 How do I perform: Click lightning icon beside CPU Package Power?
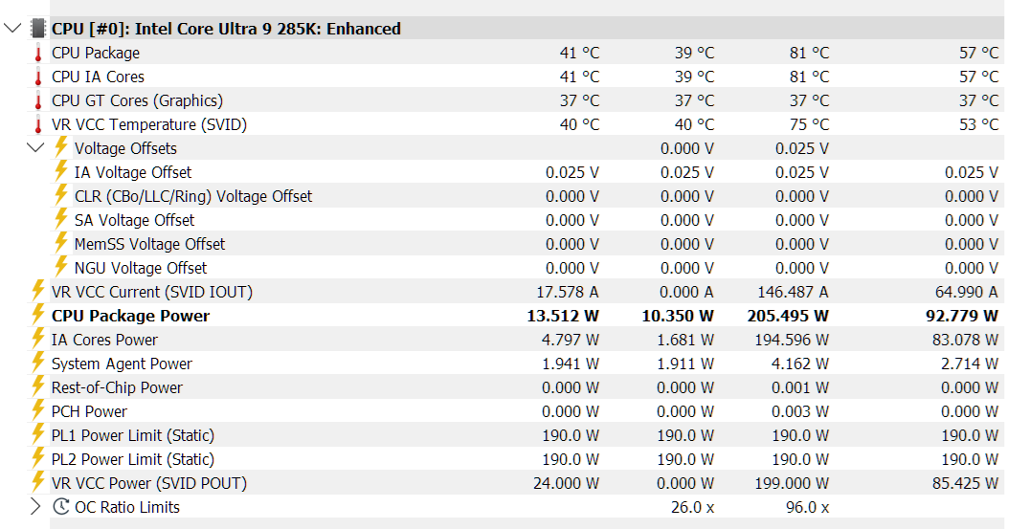[x=38, y=315]
